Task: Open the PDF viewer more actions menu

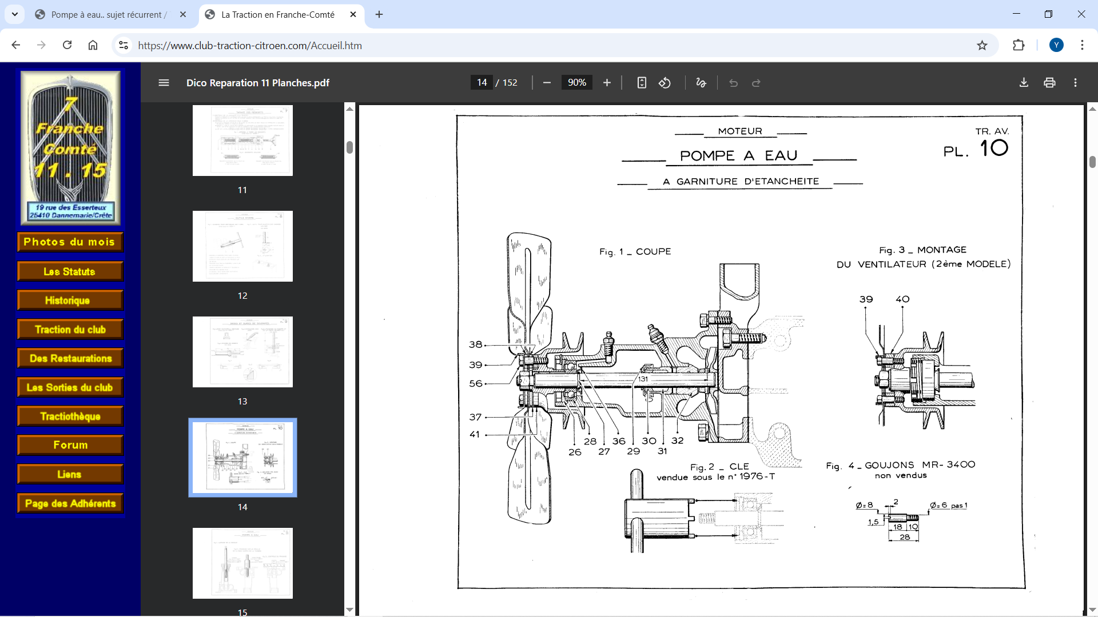Action: tap(1075, 83)
